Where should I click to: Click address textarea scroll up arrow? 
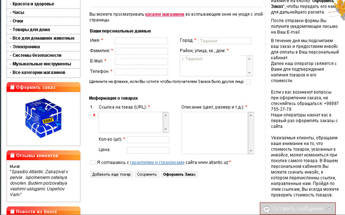pos(249,59)
